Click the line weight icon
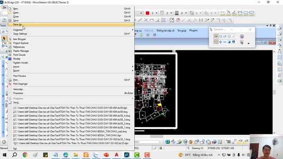283x159 pixels. 177,13
